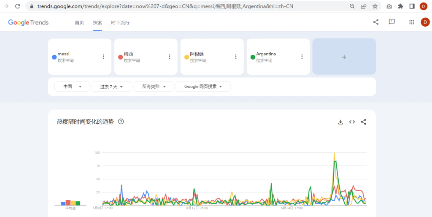Open the Chrome profile avatar D

[424, 6]
